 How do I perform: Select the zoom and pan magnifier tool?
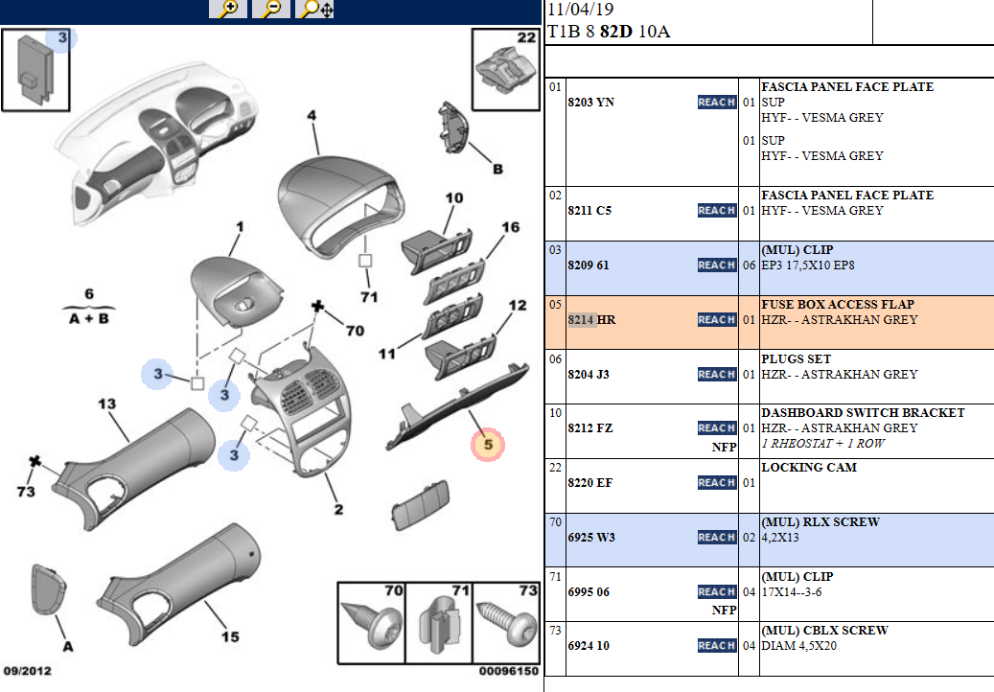click(315, 9)
